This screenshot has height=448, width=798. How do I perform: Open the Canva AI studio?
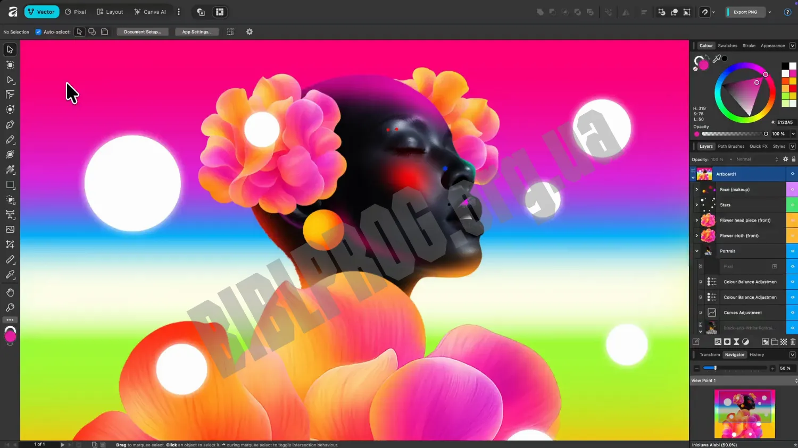click(150, 12)
